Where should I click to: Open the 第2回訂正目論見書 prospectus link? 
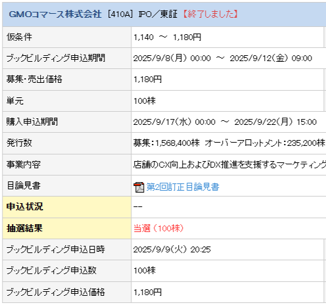tap(183, 187)
